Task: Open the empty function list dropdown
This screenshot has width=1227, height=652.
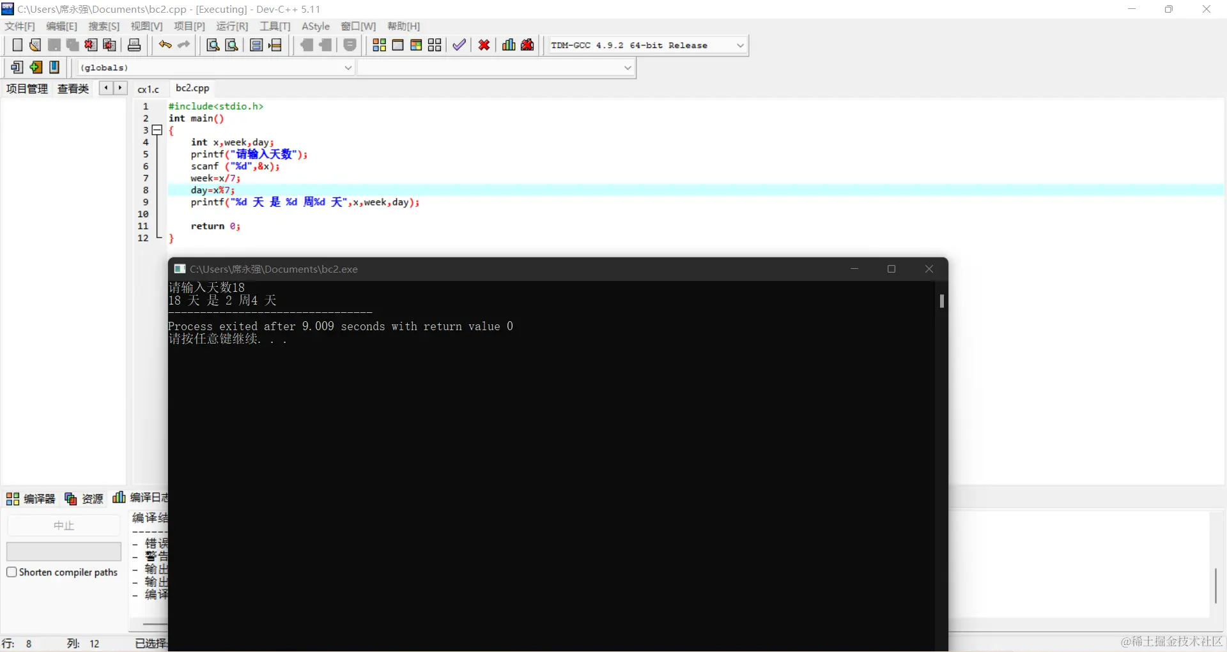Action: click(x=628, y=68)
